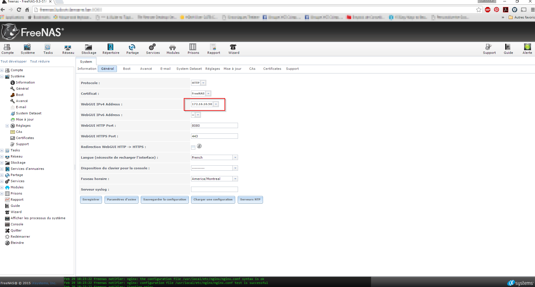
Task: Open the Répertoire toolbar icon
Action: pyautogui.click(x=111, y=49)
